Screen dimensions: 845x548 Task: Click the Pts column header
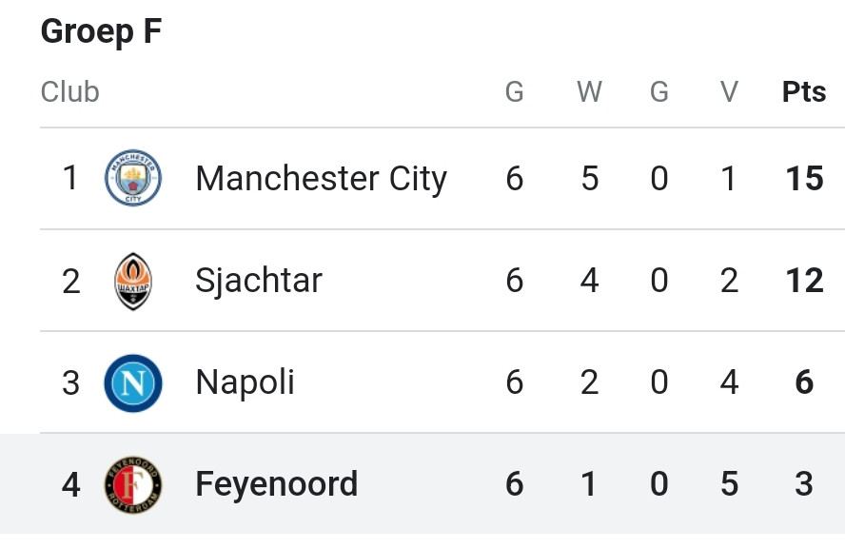point(804,91)
